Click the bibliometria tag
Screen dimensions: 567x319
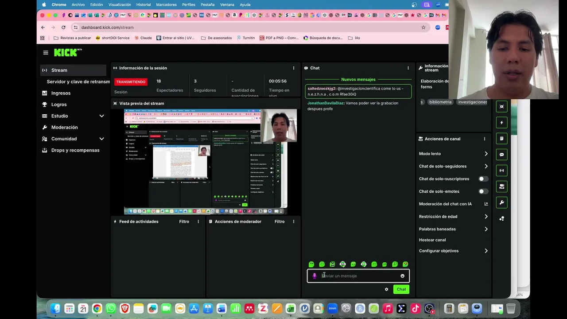pos(440,102)
